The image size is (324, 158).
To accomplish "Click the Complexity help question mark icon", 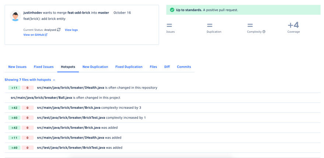I will click(x=264, y=32).
